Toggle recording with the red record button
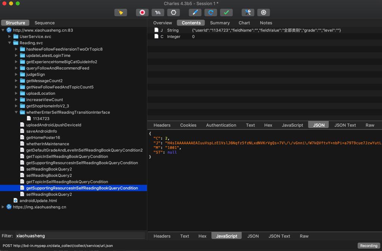This screenshot has width=382, height=251. tap(142, 12)
